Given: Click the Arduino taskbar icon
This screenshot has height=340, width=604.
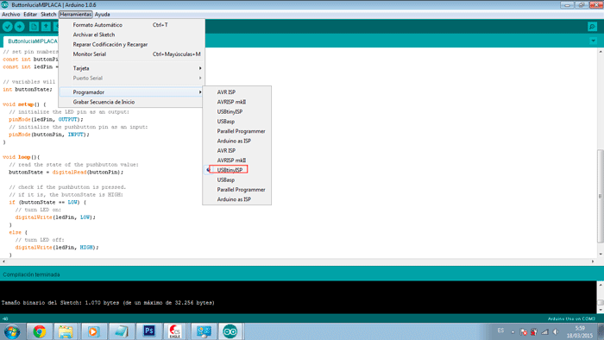Looking at the screenshot, I should (x=230, y=331).
